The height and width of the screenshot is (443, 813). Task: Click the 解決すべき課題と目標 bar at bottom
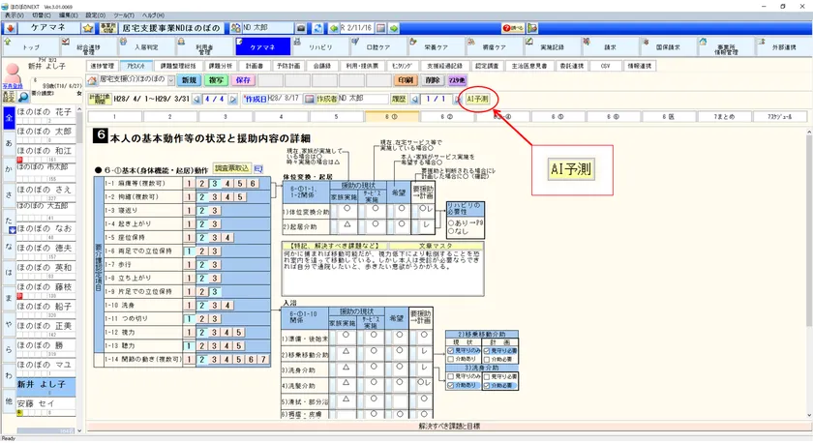449,426
